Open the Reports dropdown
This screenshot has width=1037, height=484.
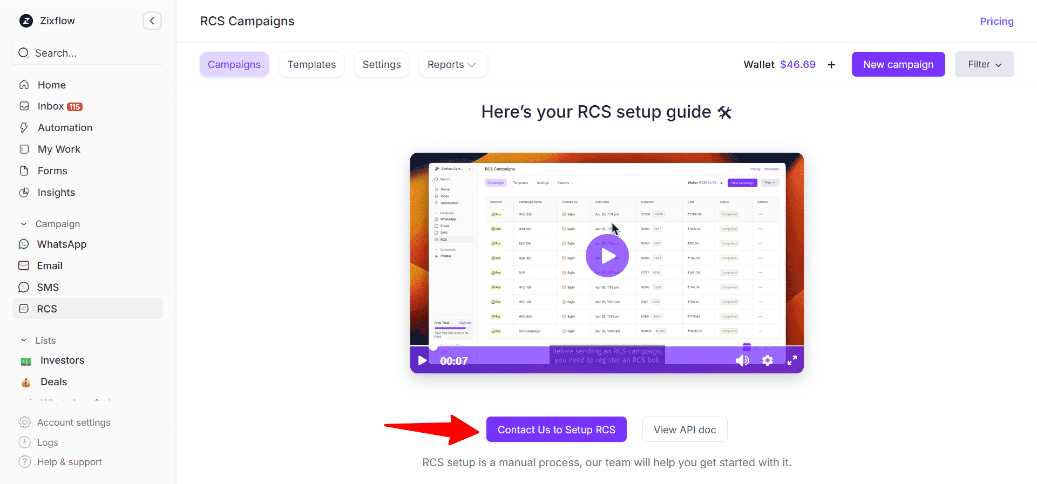point(453,65)
